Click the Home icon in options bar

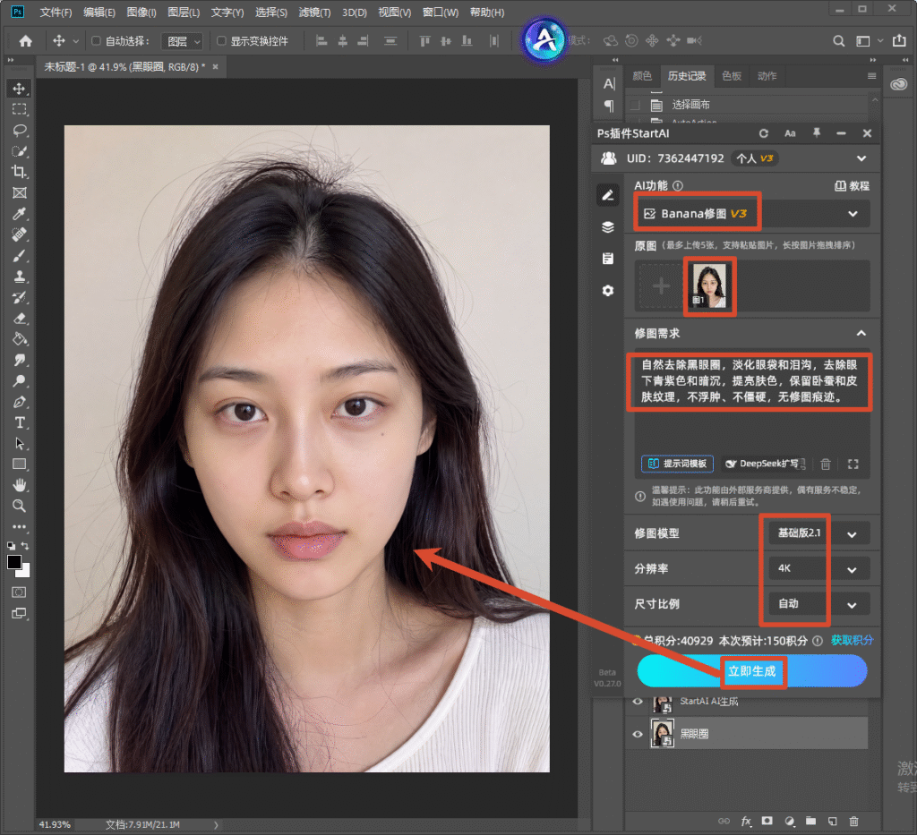click(26, 41)
